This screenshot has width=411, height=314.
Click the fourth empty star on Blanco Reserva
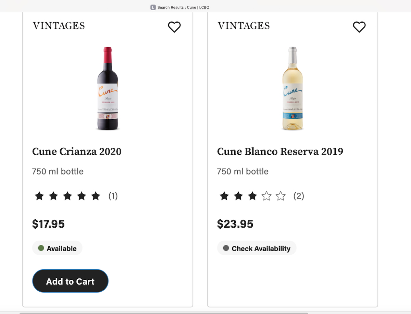point(266,196)
